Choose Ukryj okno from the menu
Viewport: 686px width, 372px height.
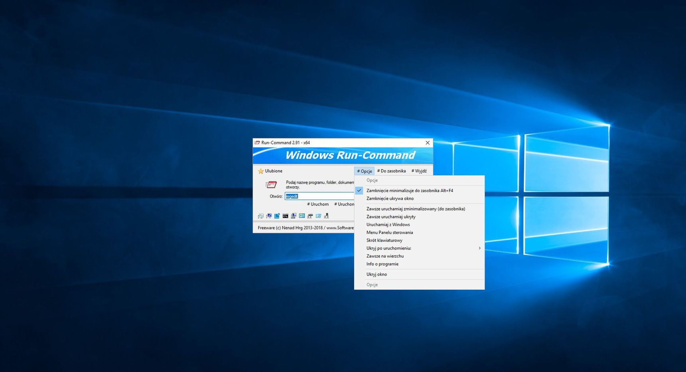pyautogui.click(x=419, y=274)
